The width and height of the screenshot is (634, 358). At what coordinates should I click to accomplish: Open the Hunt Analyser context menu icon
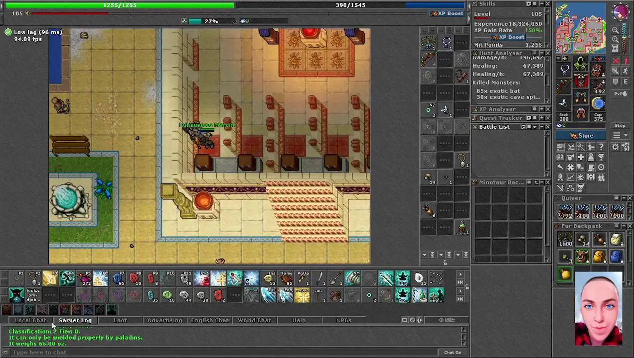coord(535,53)
